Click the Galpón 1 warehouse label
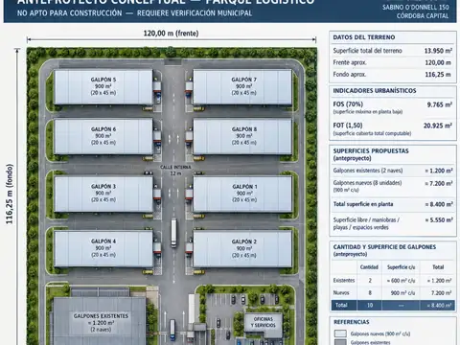Viewport: 460px width, 345px height. click(x=244, y=193)
